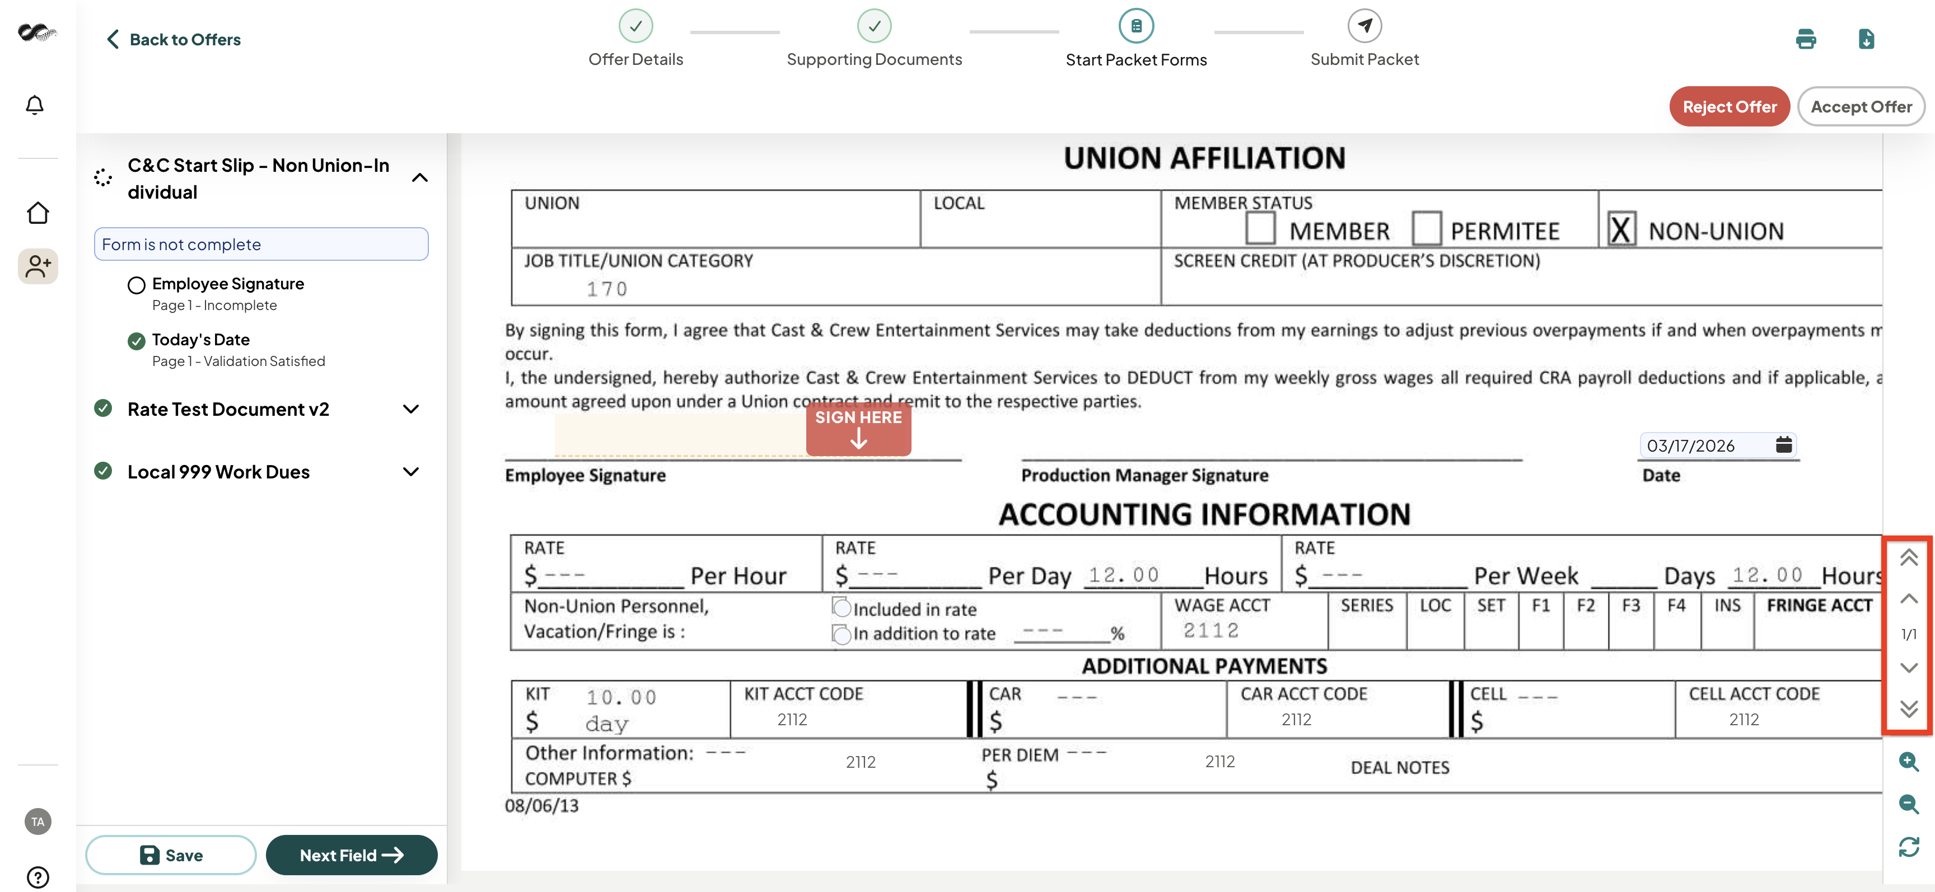This screenshot has height=892, width=1935.
Task: Click the Next Field button
Action: [352, 855]
